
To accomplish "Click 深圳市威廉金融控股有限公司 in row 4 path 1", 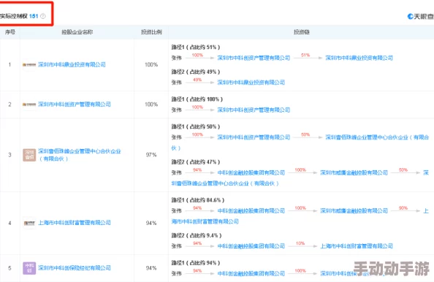I will (354, 211).
